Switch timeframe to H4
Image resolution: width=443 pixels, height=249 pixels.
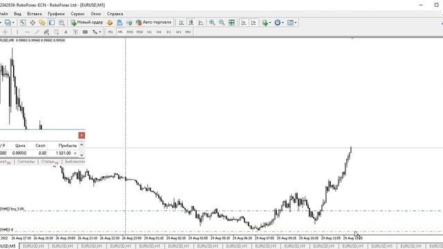point(159,32)
